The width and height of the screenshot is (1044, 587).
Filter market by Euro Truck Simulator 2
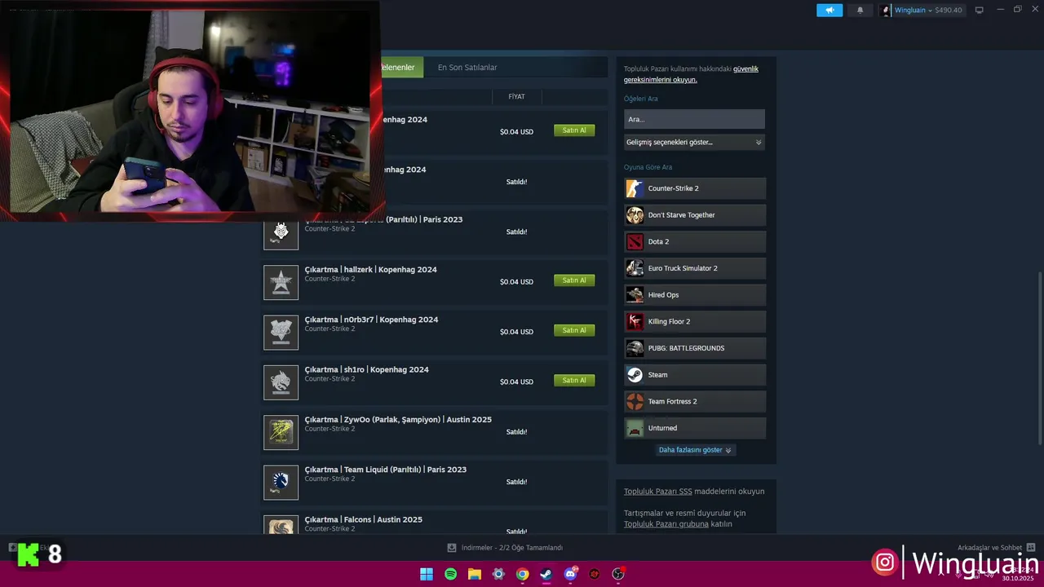[695, 268]
